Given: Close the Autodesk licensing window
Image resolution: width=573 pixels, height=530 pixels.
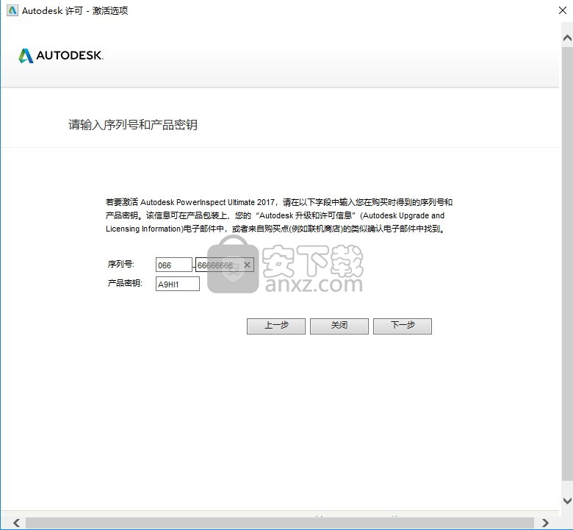Looking at the screenshot, I should pyautogui.click(x=563, y=10).
